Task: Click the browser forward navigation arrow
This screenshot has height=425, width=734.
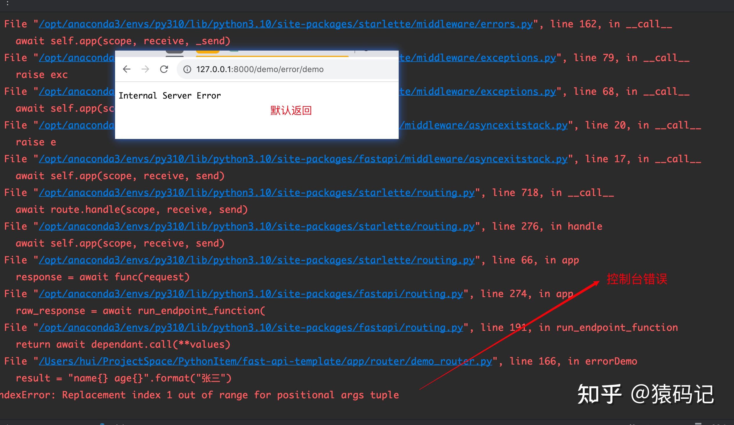Action: [145, 69]
